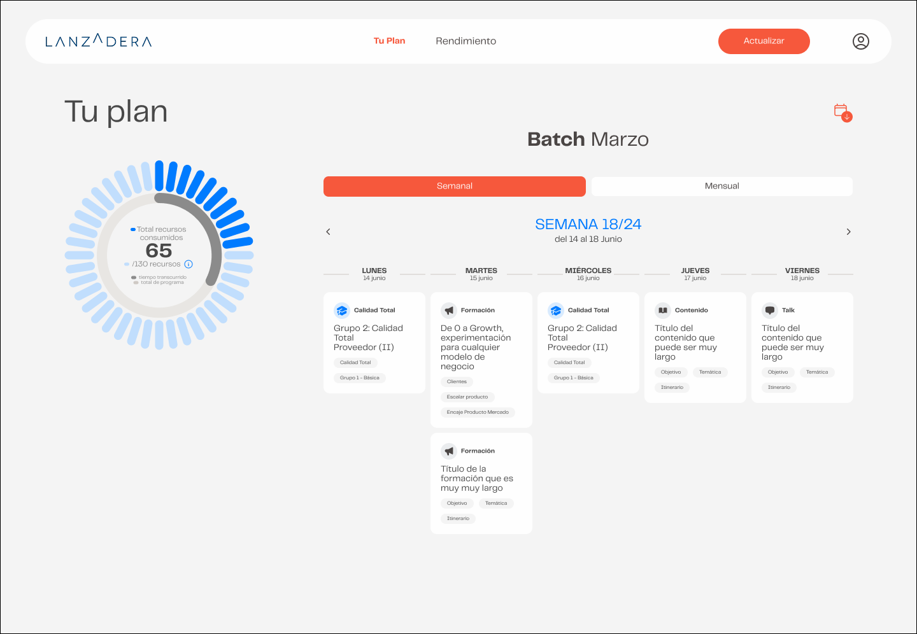This screenshot has height=634, width=917.
Task: Click the Encaje Producto Mercado tag
Action: (478, 412)
